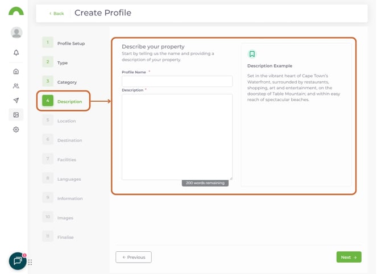Jump to step 3 Category

coord(67,82)
